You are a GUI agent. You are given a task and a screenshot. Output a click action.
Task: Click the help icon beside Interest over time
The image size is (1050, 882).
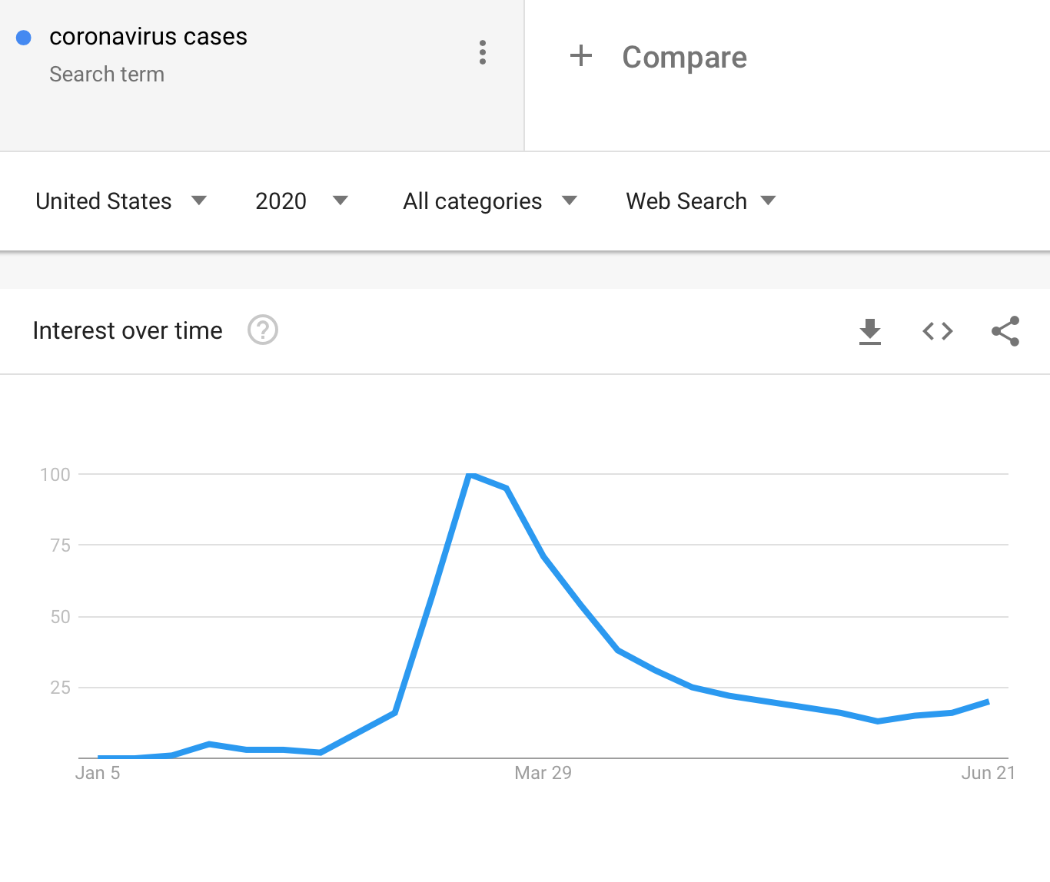click(x=263, y=330)
